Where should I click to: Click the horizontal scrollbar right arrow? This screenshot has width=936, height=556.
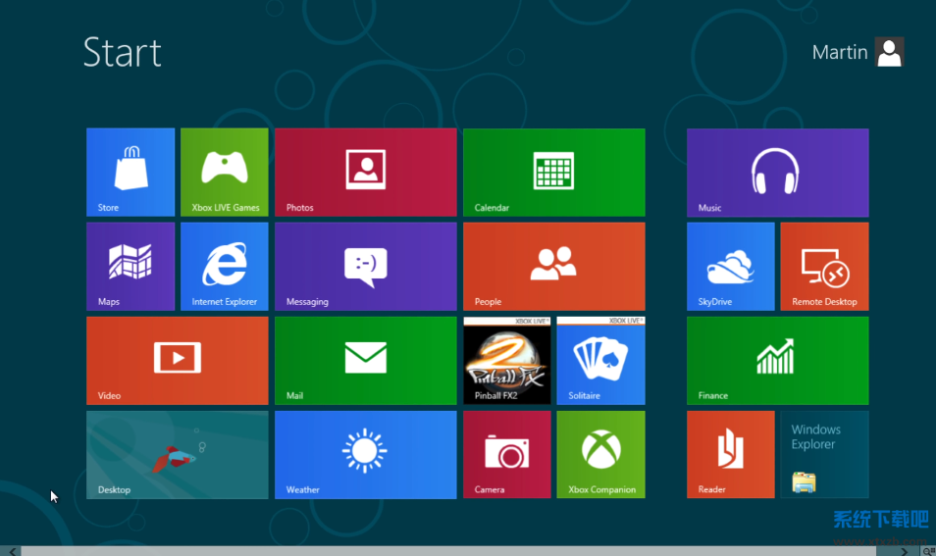click(x=904, y=551)
